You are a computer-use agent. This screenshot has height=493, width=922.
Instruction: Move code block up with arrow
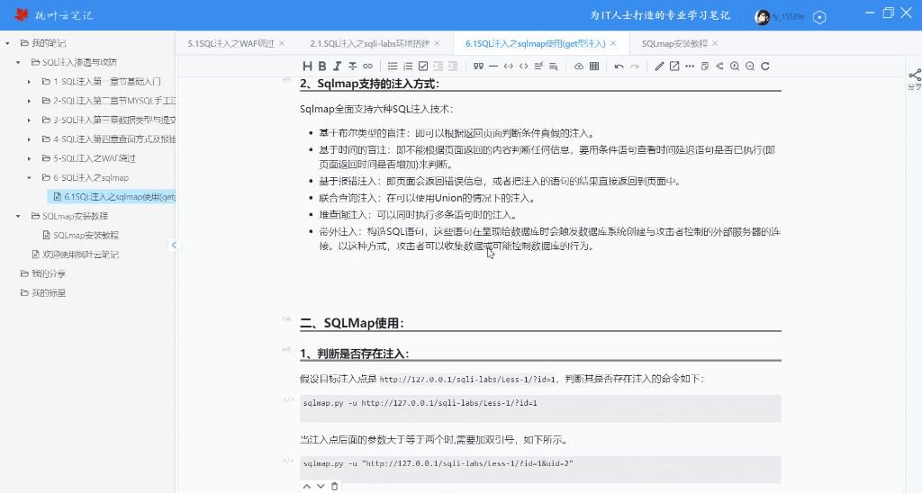pos(306,486)
